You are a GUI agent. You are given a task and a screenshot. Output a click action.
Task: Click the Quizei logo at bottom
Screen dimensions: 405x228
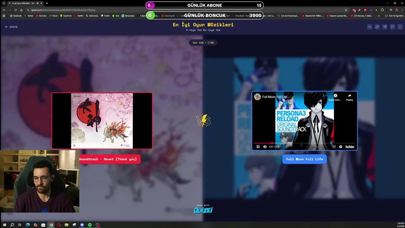click(203, 210)
